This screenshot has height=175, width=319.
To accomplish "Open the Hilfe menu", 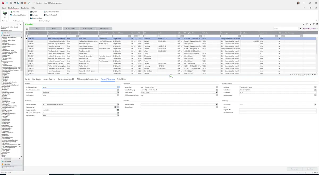I will (x=33, y=8).
